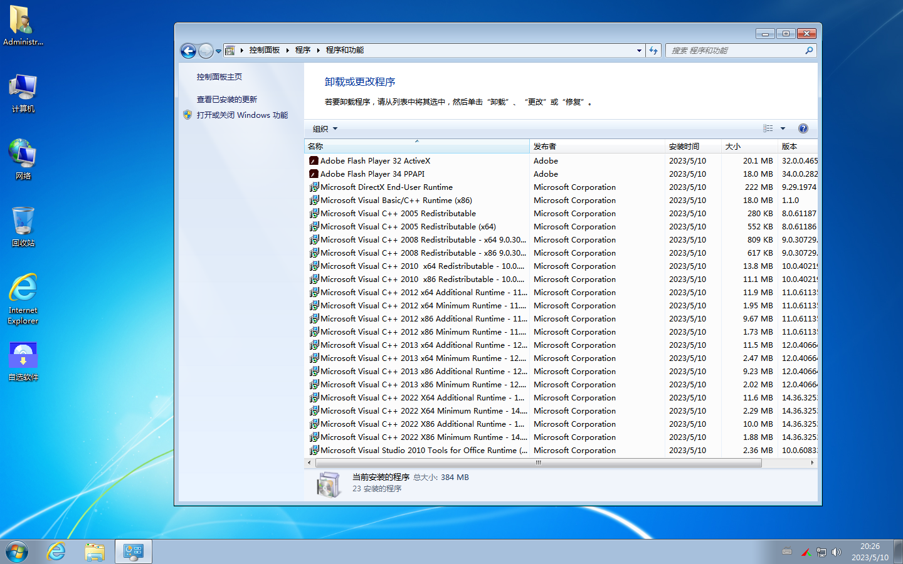Image resolution: width=903 pixels, height=564 pixels.
Task: Open the Windows Start button
Action: [17, 552]
